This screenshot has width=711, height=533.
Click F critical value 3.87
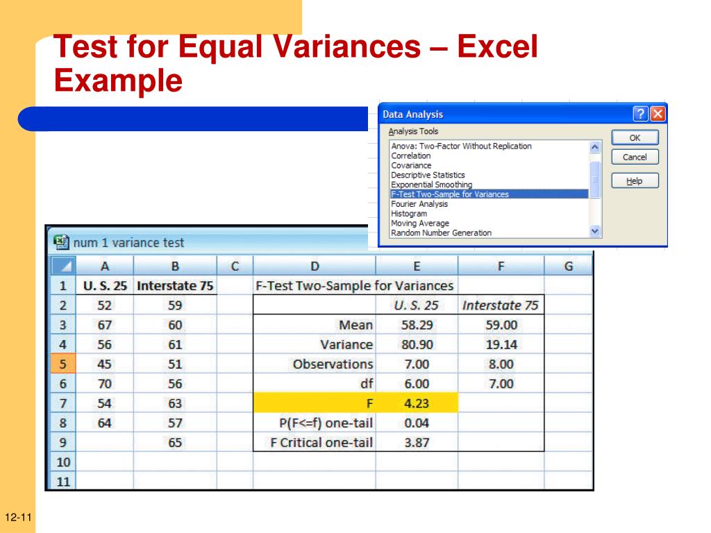pyautogui.click(x=417, y=442)
